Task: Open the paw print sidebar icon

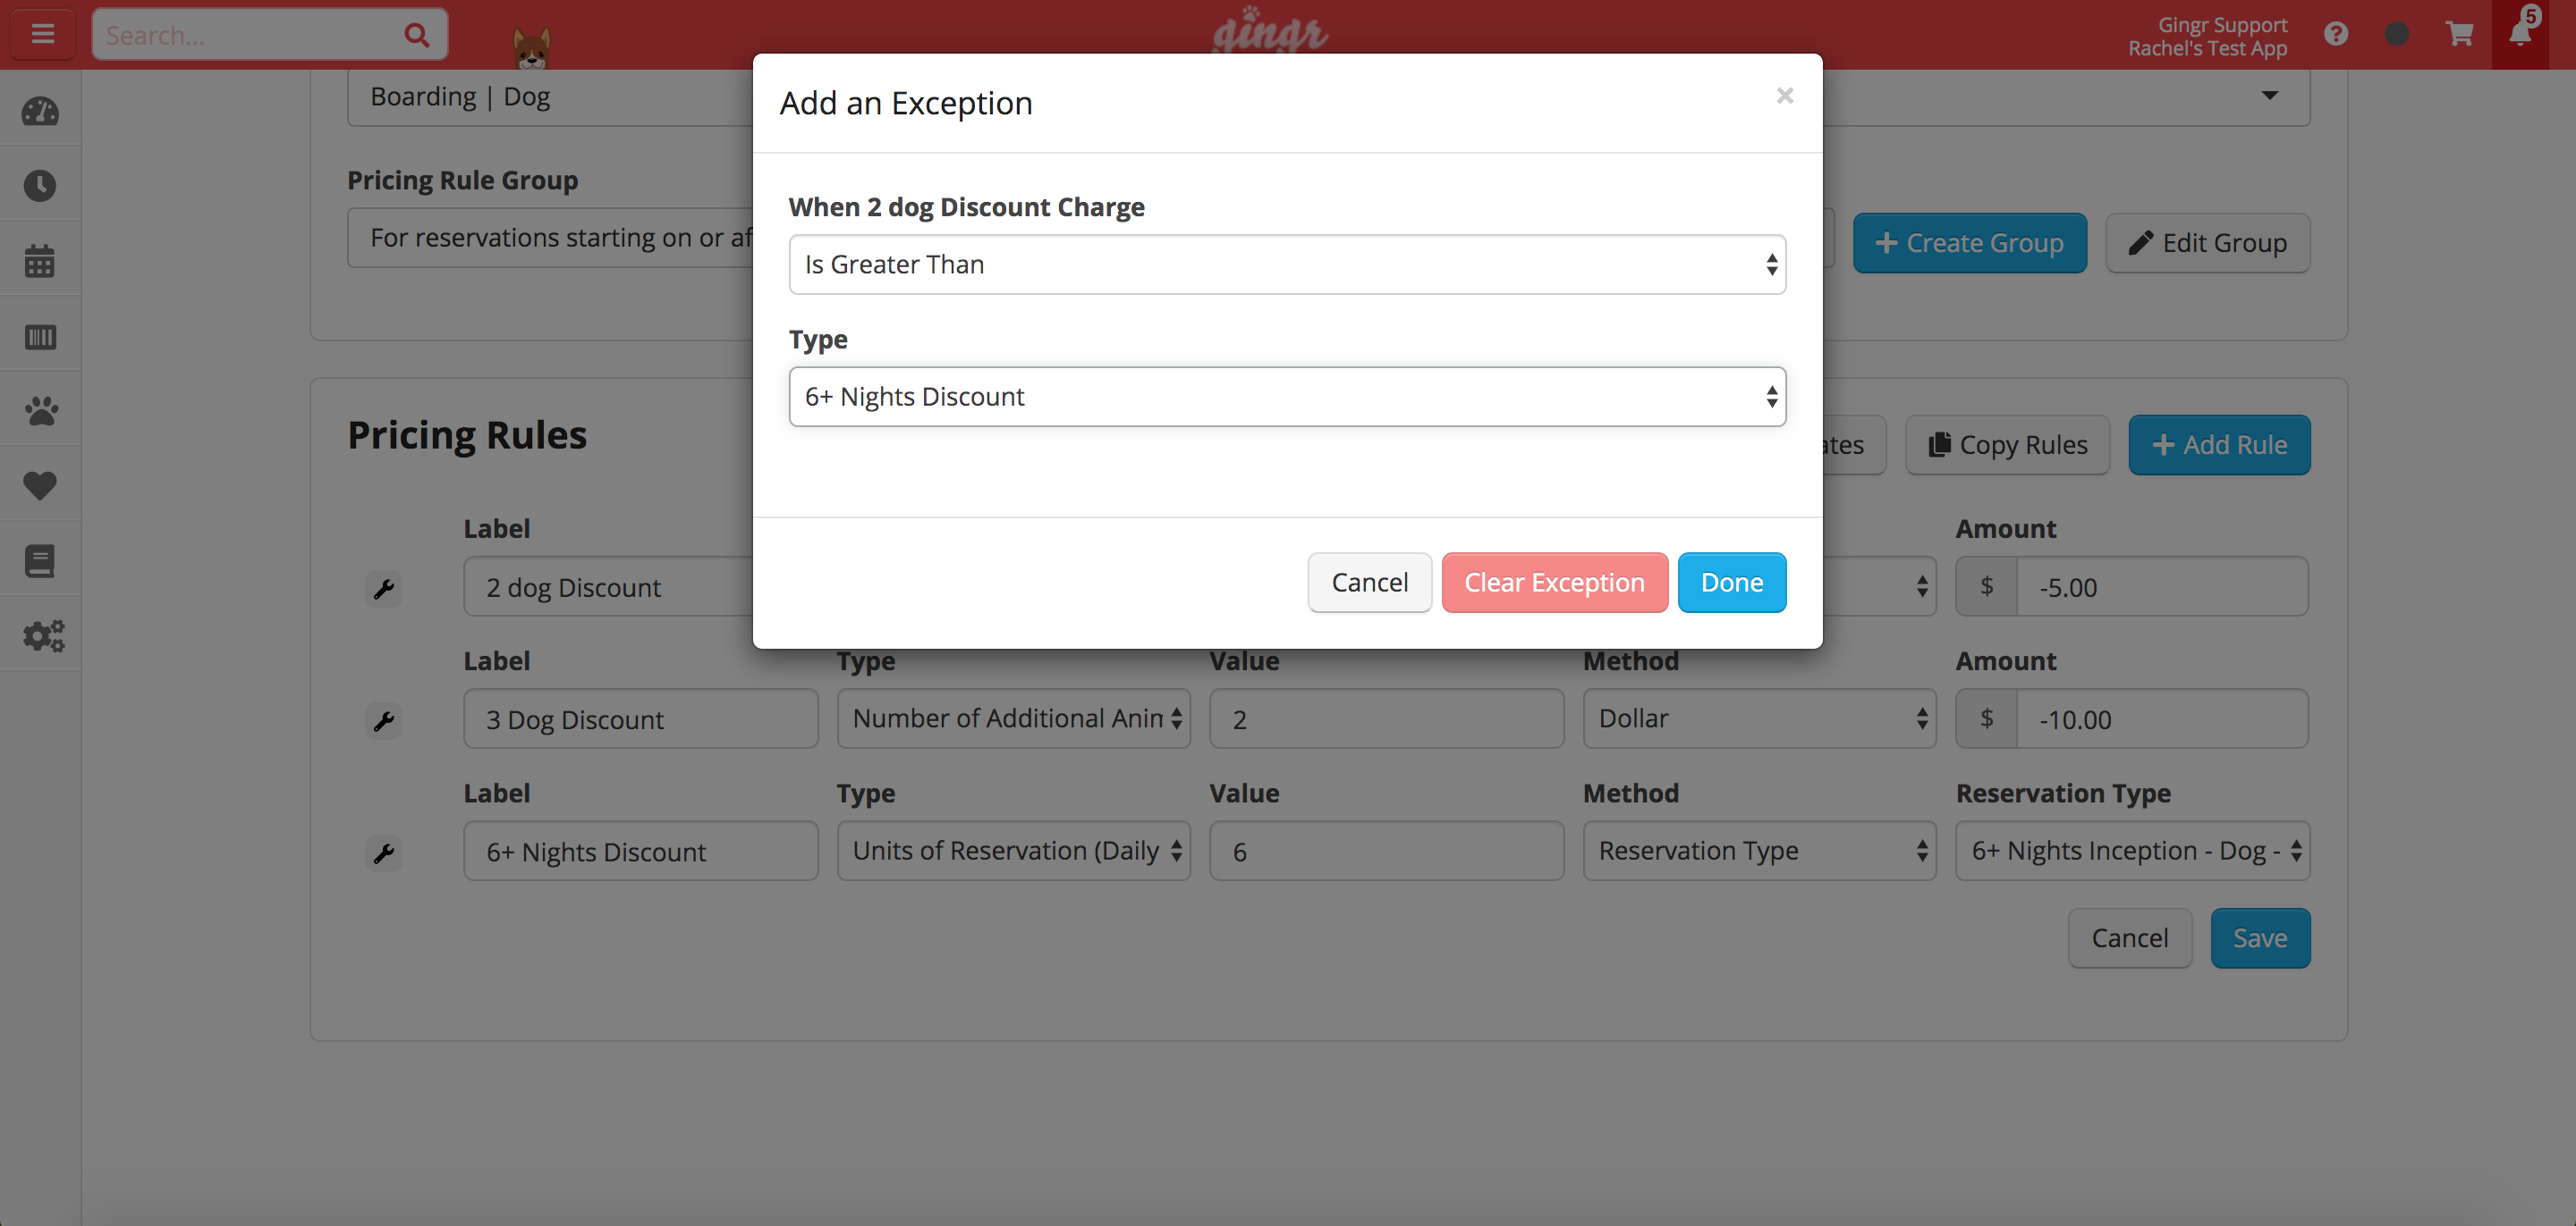Action: (40, 411)
